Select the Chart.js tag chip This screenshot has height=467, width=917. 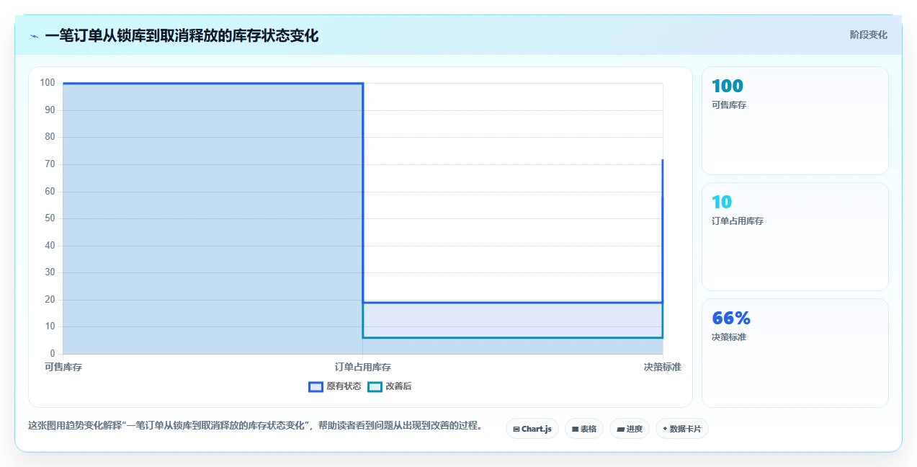coord(532,429)
